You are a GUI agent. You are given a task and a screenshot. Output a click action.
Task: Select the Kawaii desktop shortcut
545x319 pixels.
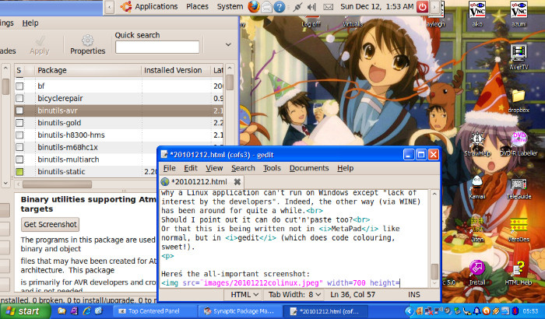coord(476,187)
